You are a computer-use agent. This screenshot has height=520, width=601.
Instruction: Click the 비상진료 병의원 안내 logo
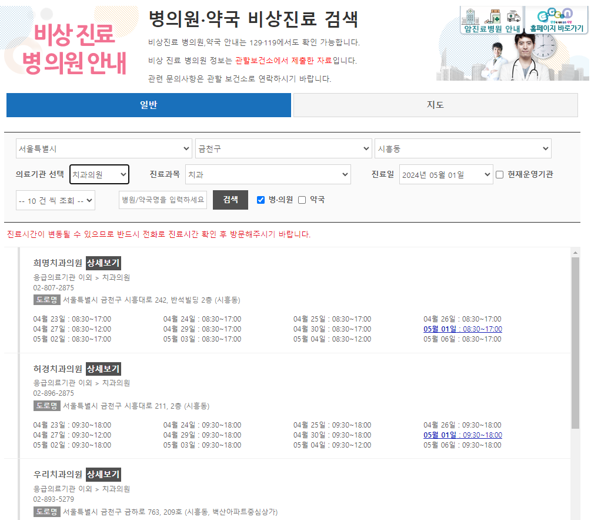point(73,48)
